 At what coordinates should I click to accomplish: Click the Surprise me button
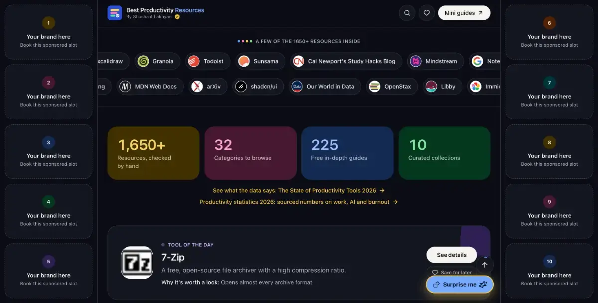pyautogui.click(x=459, y=284)
